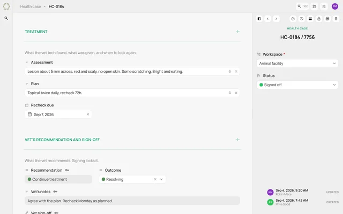
Task: Click the Sep 4, 2026, 7:42 AM timestamp
Action: click(292, 200)
